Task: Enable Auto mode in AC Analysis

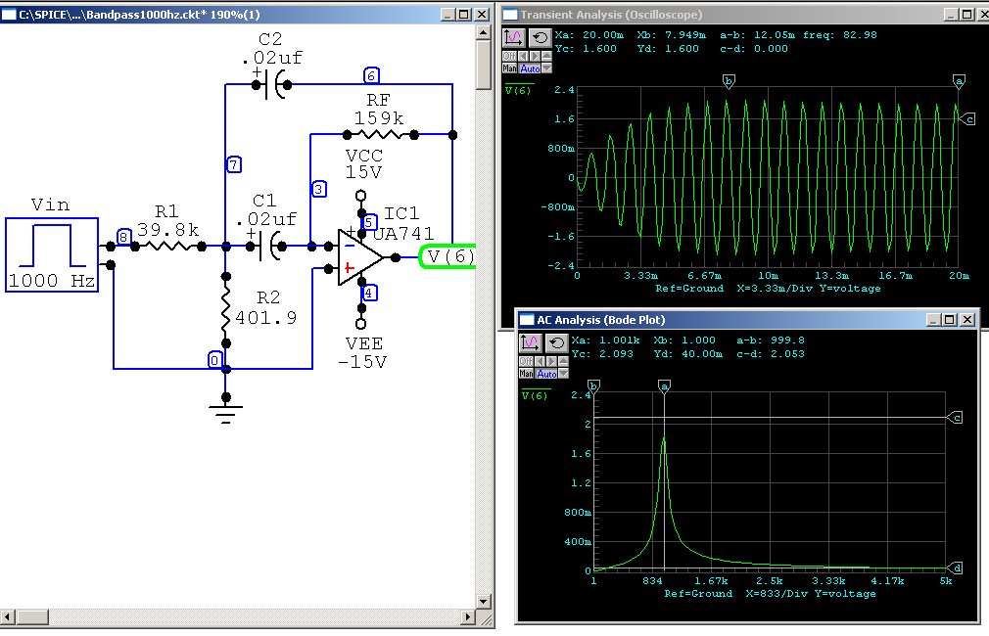Action: tap(545, 374)
